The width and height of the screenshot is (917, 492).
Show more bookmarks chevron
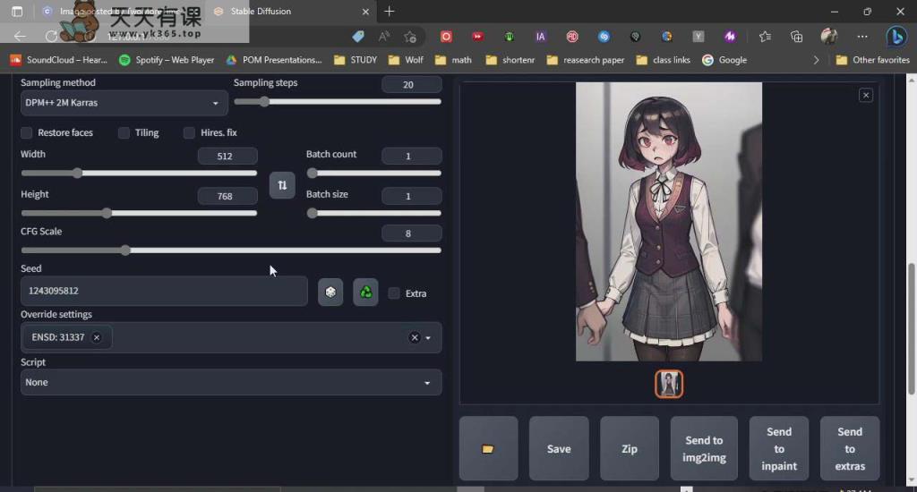tap(816, 60)
